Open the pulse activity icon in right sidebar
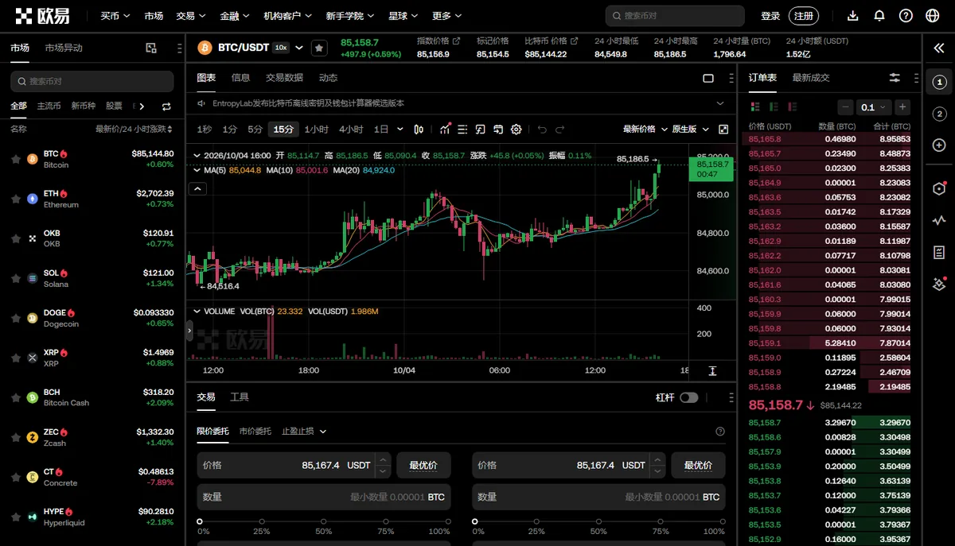The width and height of the screenshot is (955, 546). 939,221
